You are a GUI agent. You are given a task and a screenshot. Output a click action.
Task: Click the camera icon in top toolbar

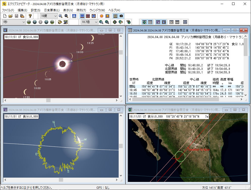point(121,16)
